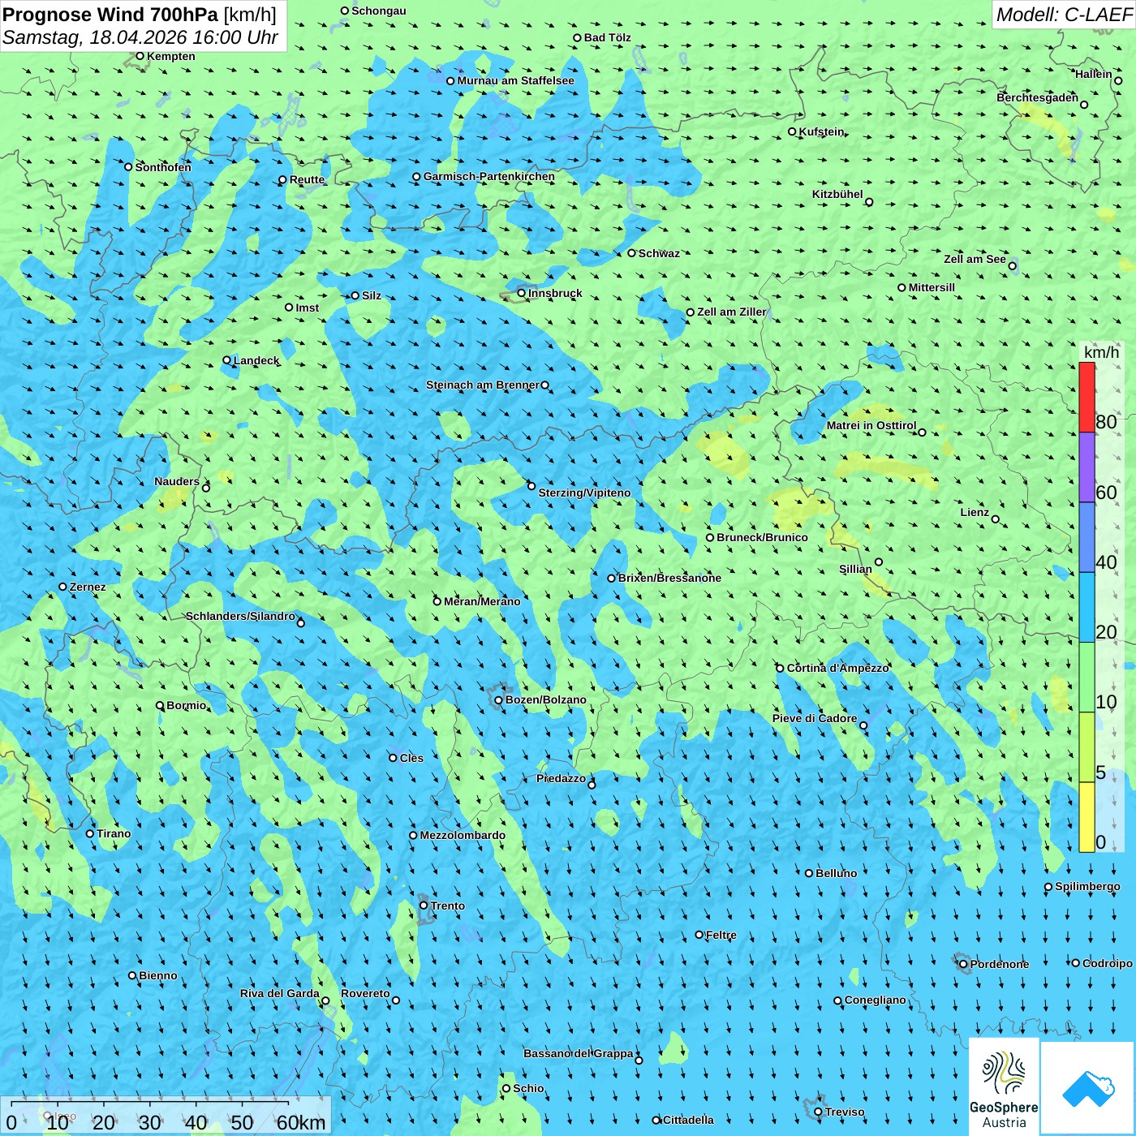Click the 'Conegliano' label
Image resolution: width=1136 pixels, height=1136 pixels.
(x=876, y=1000)
